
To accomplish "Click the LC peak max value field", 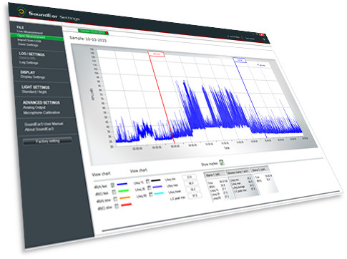I will click(x=195, y=195).
